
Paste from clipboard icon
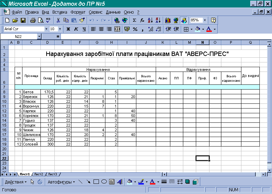(x=74, y=20)
